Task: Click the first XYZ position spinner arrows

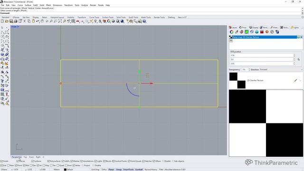Action: click(x=294, y=56)
